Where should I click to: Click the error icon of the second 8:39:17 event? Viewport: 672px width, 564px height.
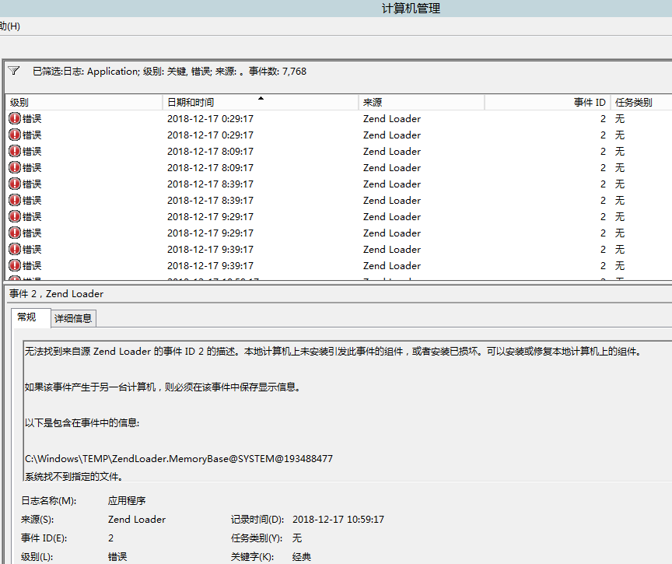coord(15,201)
